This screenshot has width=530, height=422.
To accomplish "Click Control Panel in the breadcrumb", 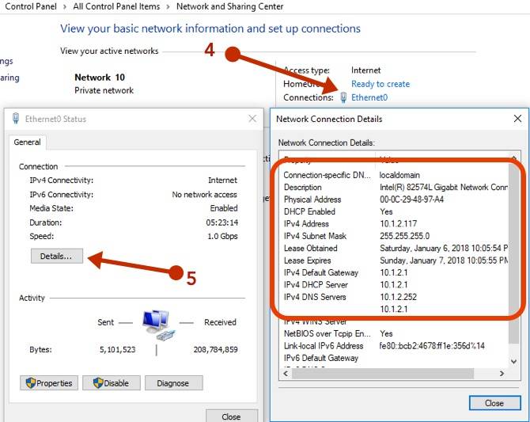I will [x=31, y=6].
